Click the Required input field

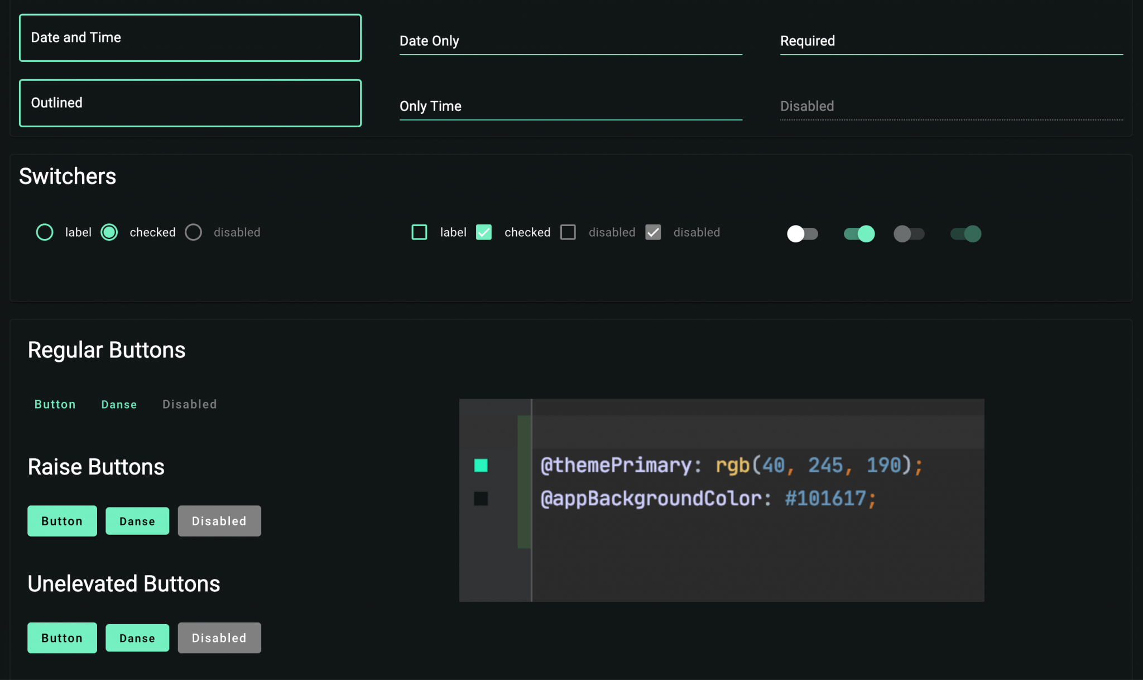951,41
